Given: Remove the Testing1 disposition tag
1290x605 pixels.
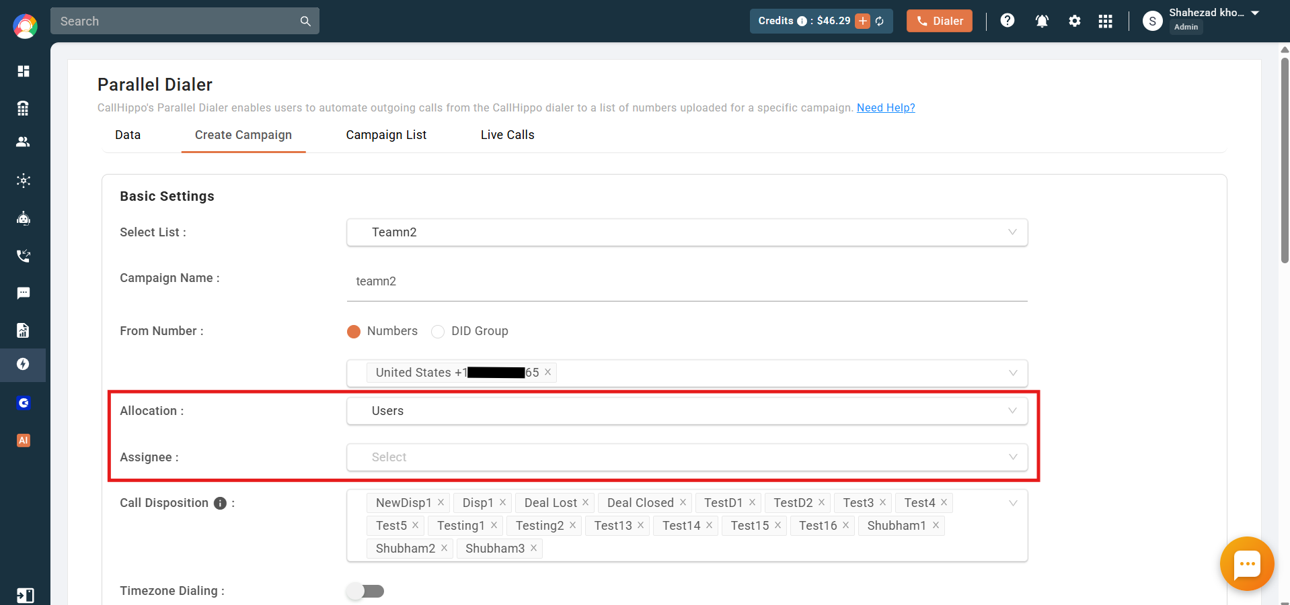Looking at the screenshot, I should pos(494,525).
